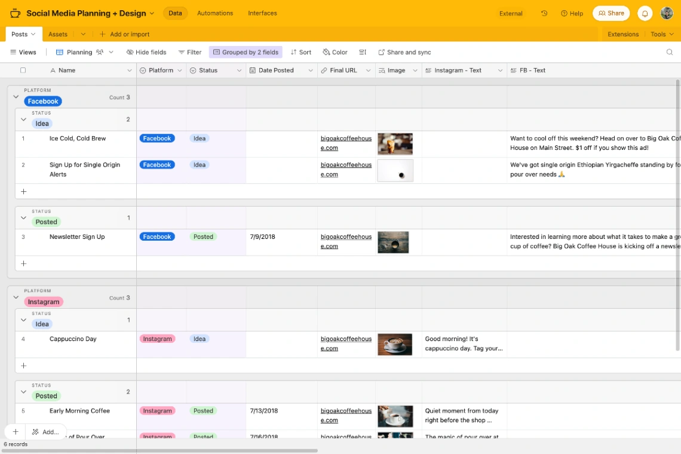Toggle off Grouped by 2 fields
681x454 pixels.
(246, 52)
